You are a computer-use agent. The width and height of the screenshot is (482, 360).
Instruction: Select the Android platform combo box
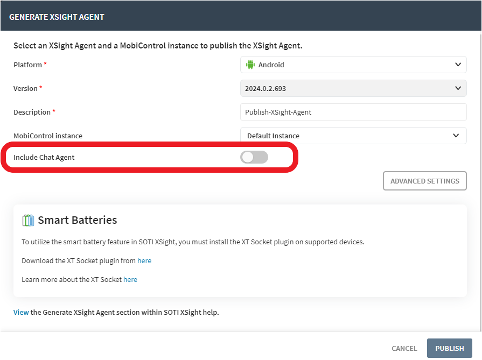click(x=353, y=65)
